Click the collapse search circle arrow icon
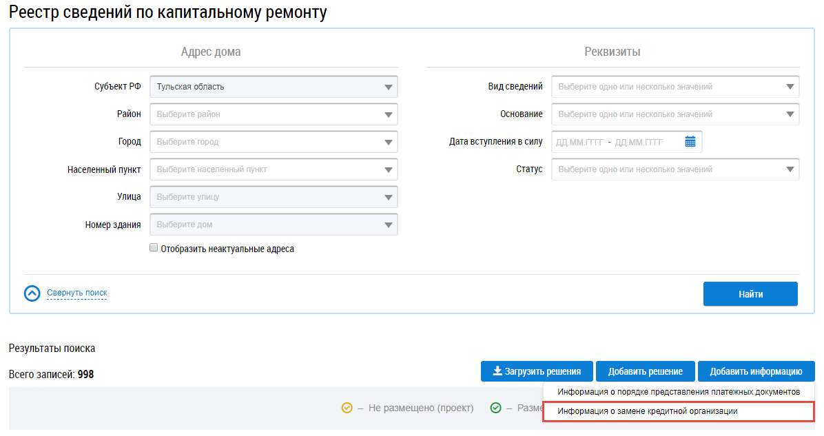This screenshot has width=824, height=436. pos(32,293)
